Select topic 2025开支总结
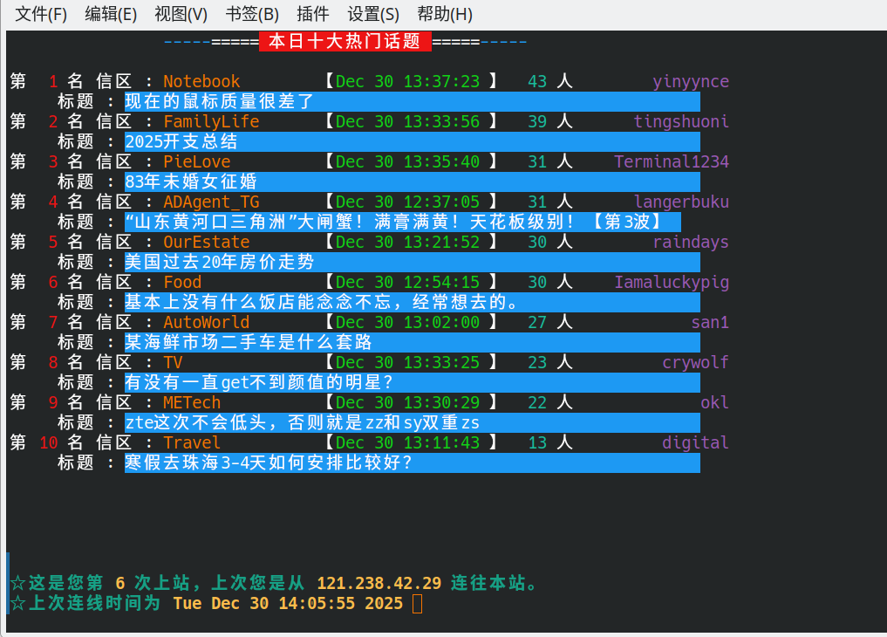The height and width of the screenshot is (637, 887). tap(181, 141)
